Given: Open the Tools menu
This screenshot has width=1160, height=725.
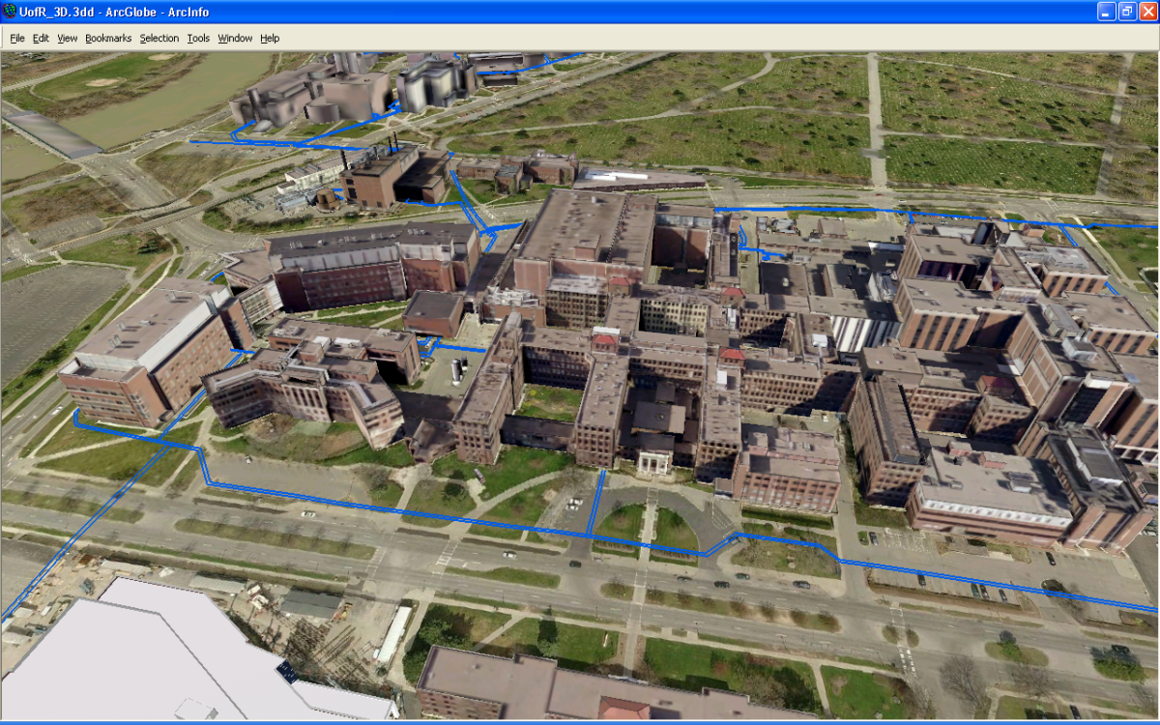Looking at the screenshot, I should [x=198, y=39].
